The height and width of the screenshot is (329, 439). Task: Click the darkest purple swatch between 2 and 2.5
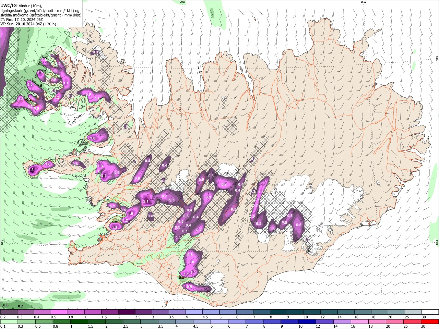click(x=127, y=312)
